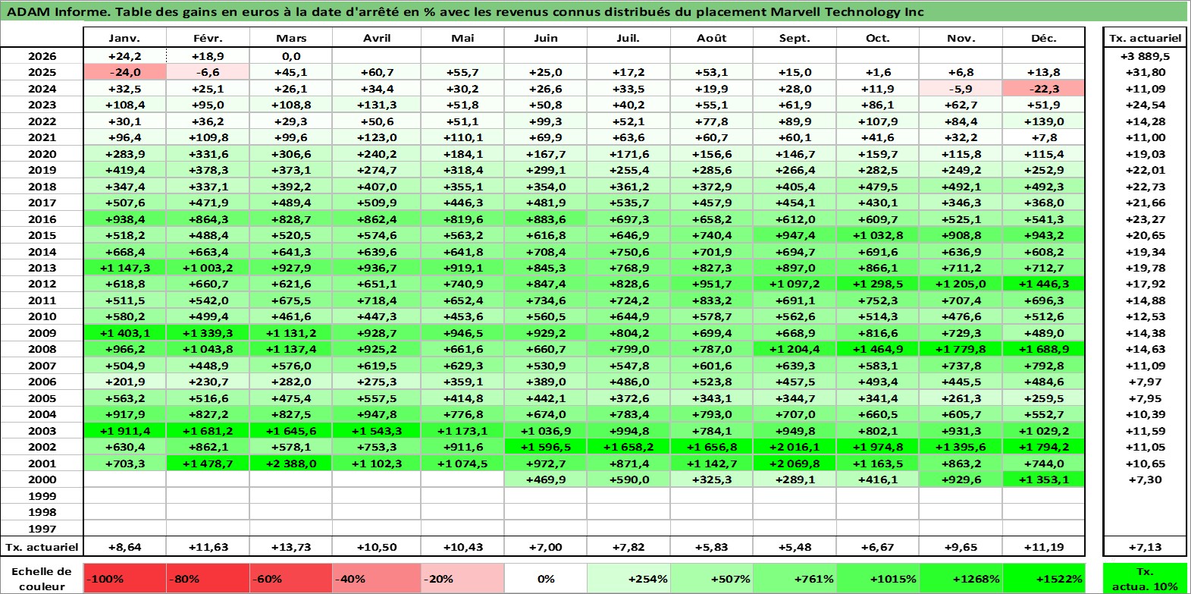1191x594 pixels.
Task: Click the -60% color scale swatch
Action: (x=291, y=579)
